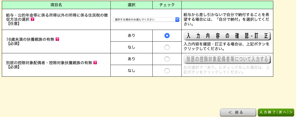
Task: Click the チェック column header
Action: click(x=167, y=5)
